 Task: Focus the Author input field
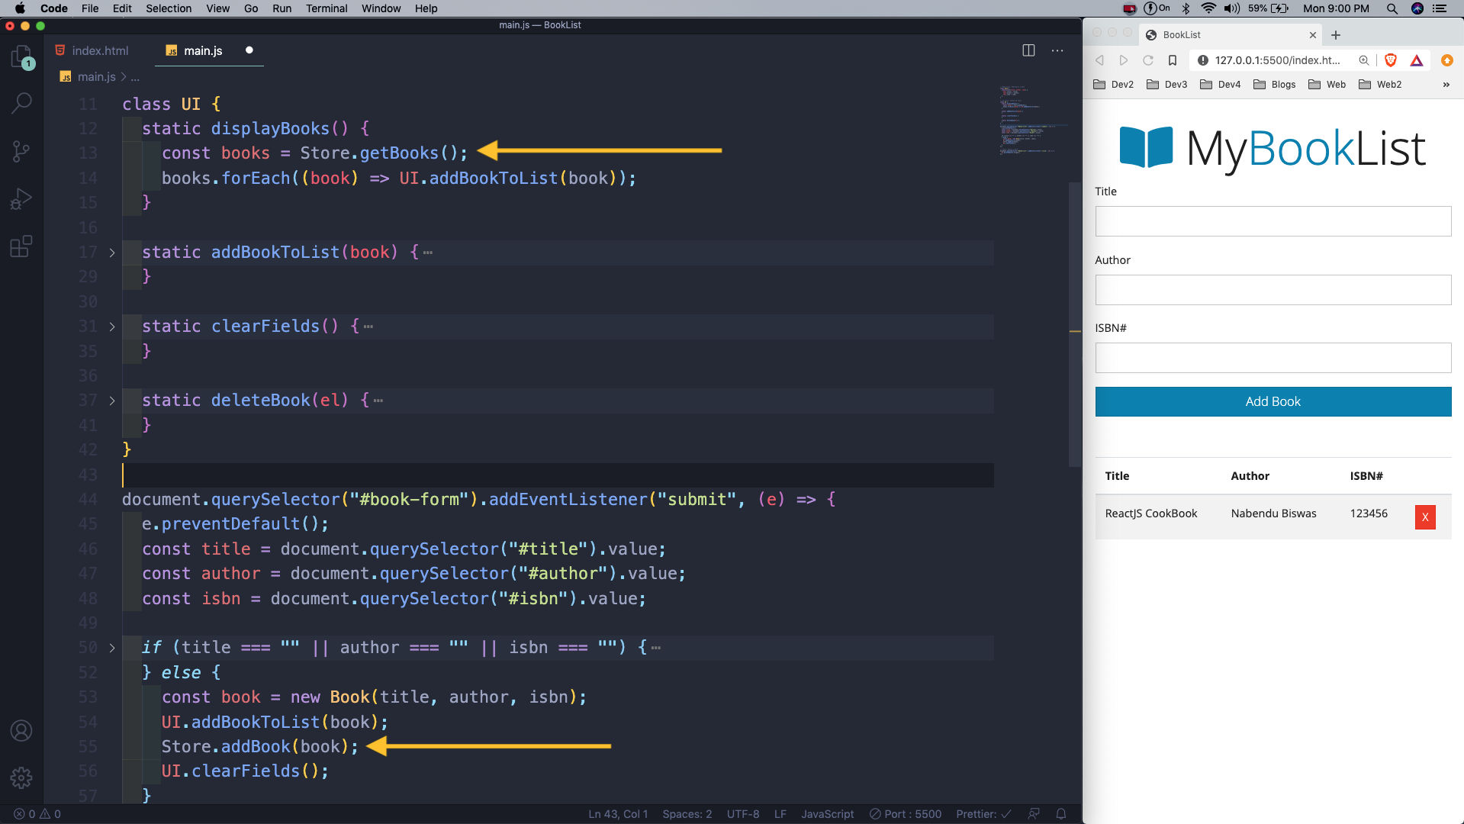1273,290
